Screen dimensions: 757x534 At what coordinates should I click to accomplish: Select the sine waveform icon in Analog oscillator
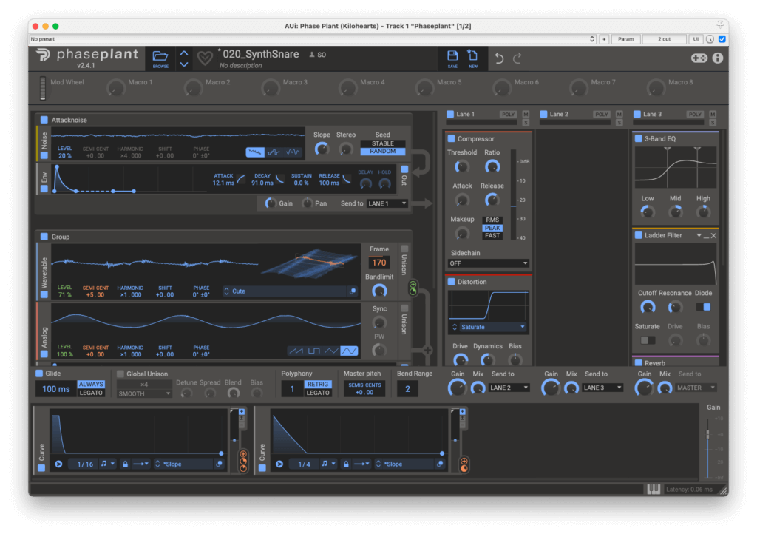pyautogui.click(x=349, y=351)
